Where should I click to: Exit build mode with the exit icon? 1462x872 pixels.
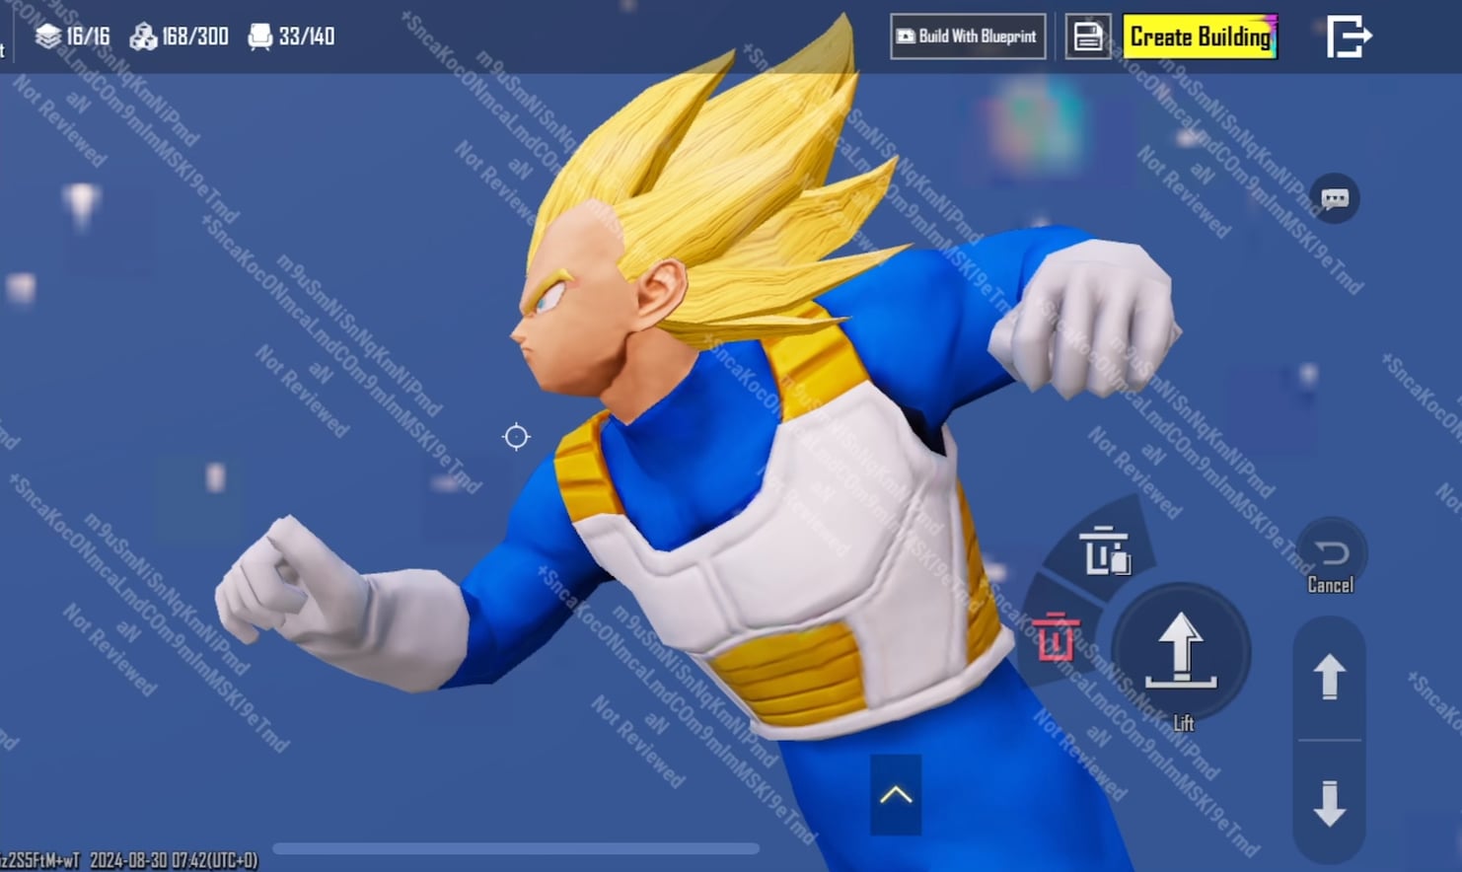[1349, 36]
